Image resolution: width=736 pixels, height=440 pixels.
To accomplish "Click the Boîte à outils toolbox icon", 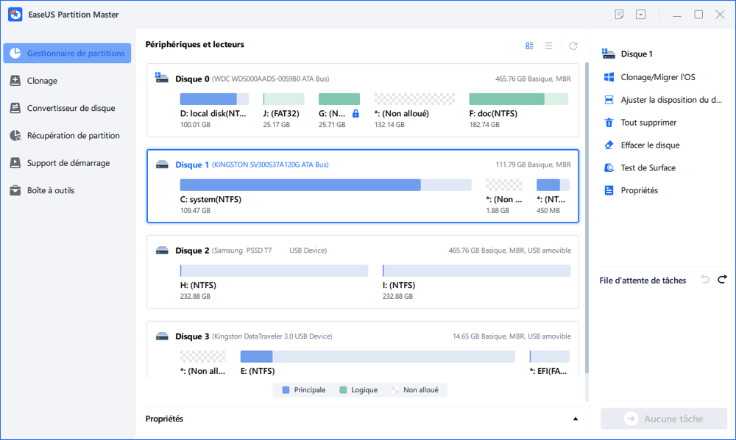I will click(x=15, y=190).
